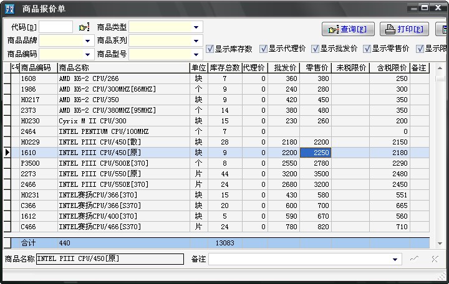Image resolution: width=449 pixels, height=284 pixels.
Task: Toggle the 显示代理价 checkbox
Action: (x=263, y=49)
